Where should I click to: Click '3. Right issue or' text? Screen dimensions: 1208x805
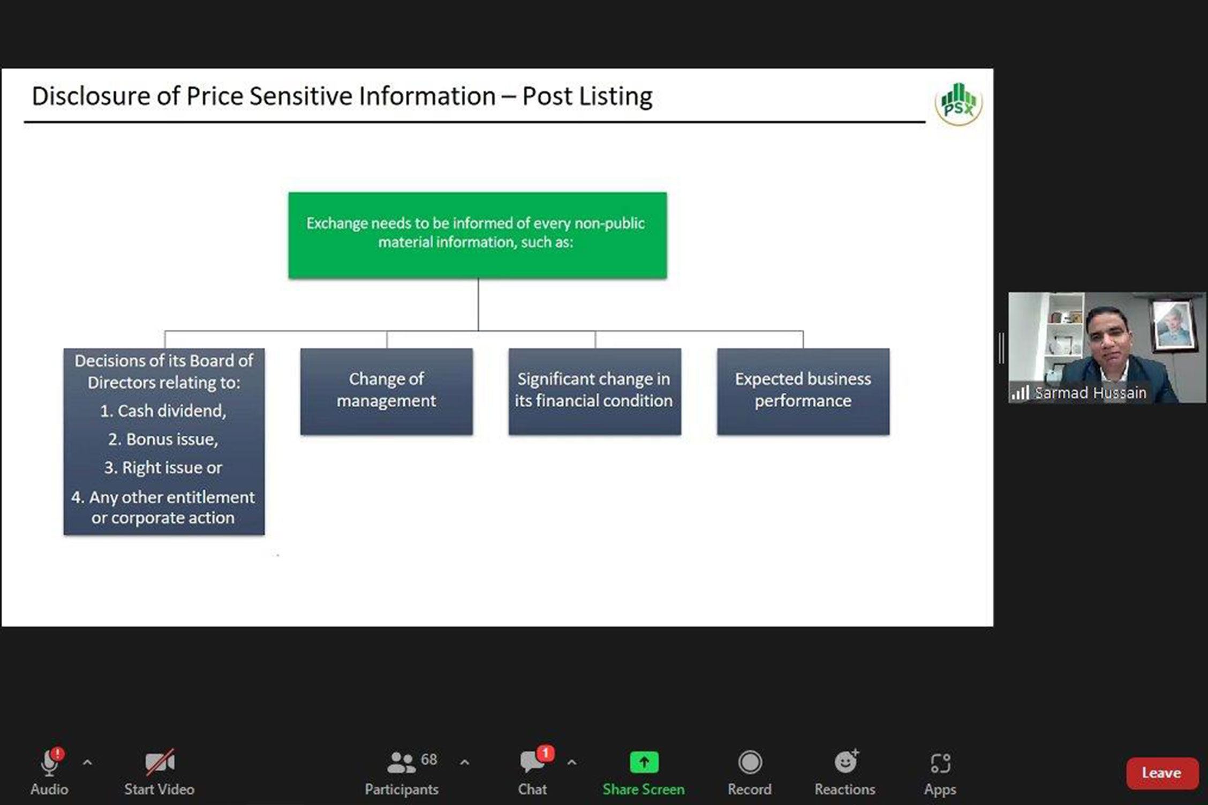pos(163,468)
